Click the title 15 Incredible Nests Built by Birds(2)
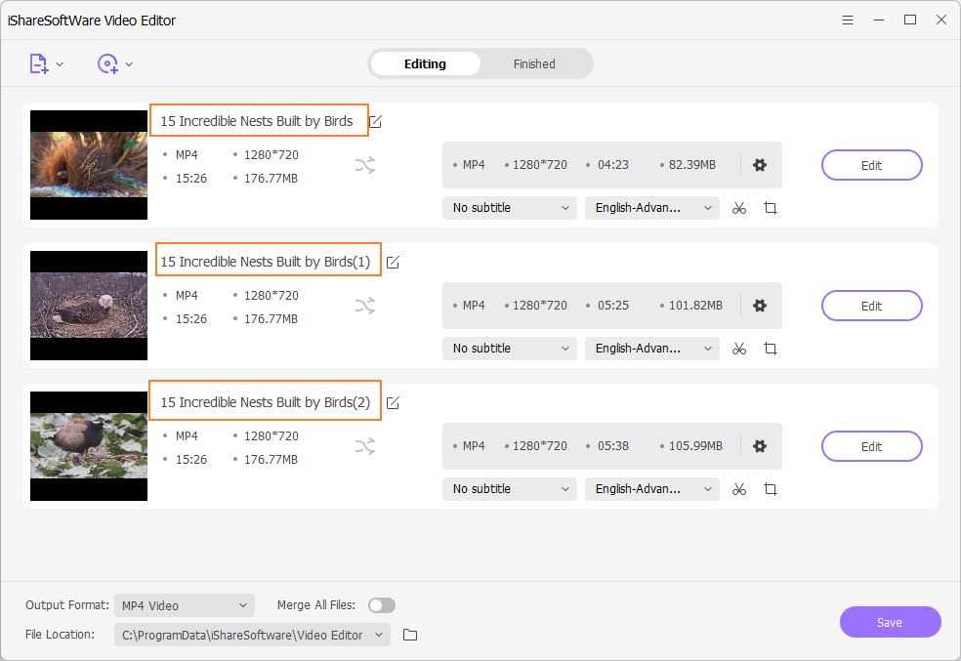 tap(265, 402)
